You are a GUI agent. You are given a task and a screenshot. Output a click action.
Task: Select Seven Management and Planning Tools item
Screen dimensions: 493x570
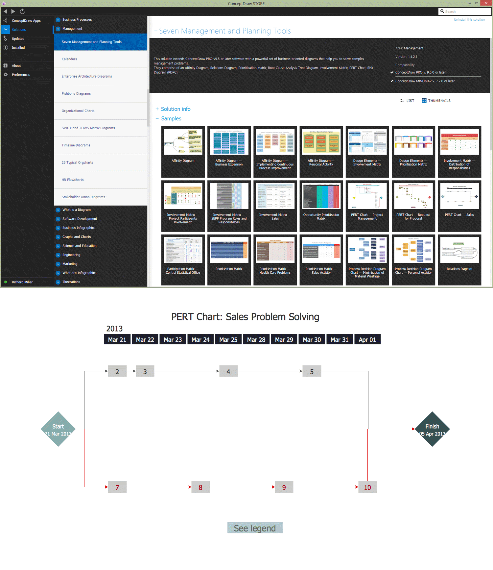pyautogui.click(x=101, y=42)
